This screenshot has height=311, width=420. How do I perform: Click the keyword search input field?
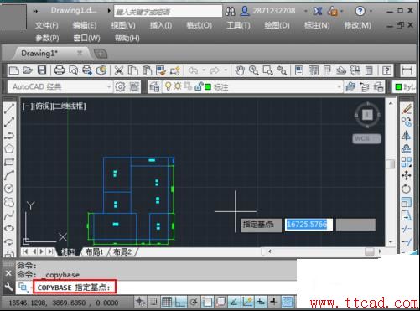168,12
